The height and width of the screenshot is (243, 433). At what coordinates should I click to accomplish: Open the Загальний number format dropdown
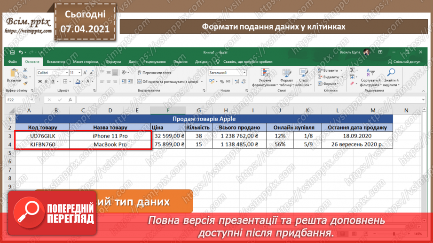tap(244, 73)
